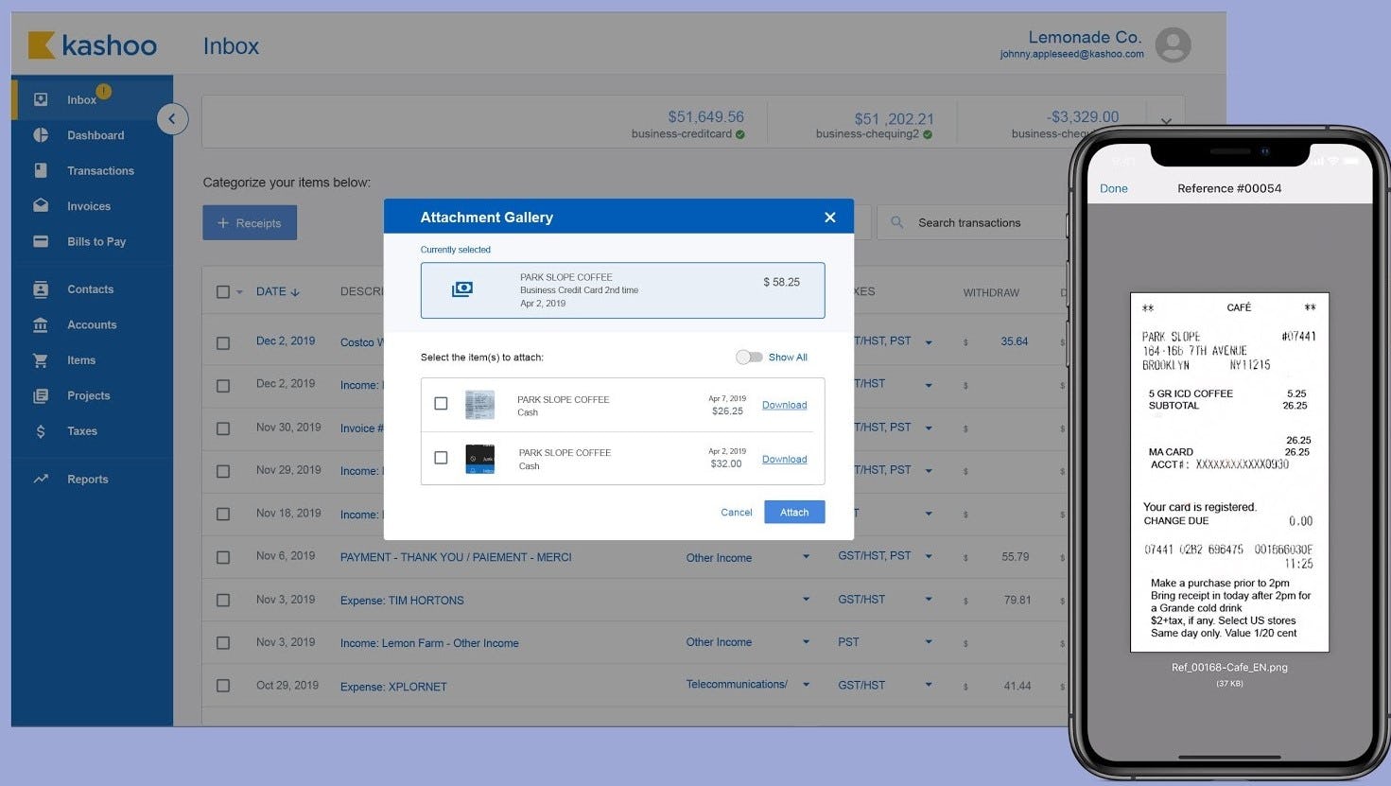Select the Dec 2, 2019 Costco row checkbox
Image resolution: width=1391 pixels, height=786 pixels.
223,343
